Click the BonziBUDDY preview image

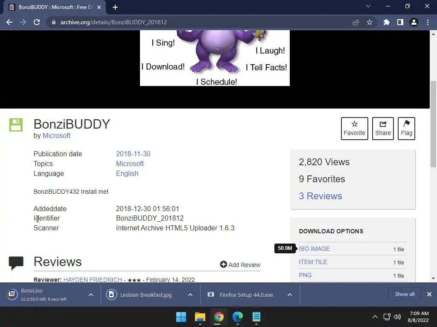tap(215, 58)
